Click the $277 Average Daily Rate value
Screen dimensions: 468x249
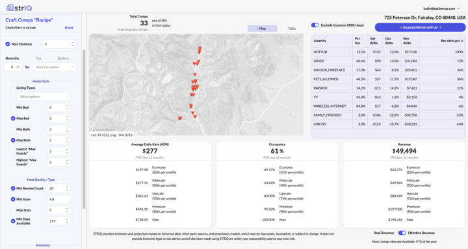pos(150,151)
